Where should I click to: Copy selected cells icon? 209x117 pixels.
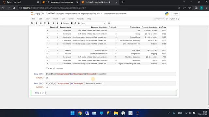pyautogui.click(x=45, y=23)
